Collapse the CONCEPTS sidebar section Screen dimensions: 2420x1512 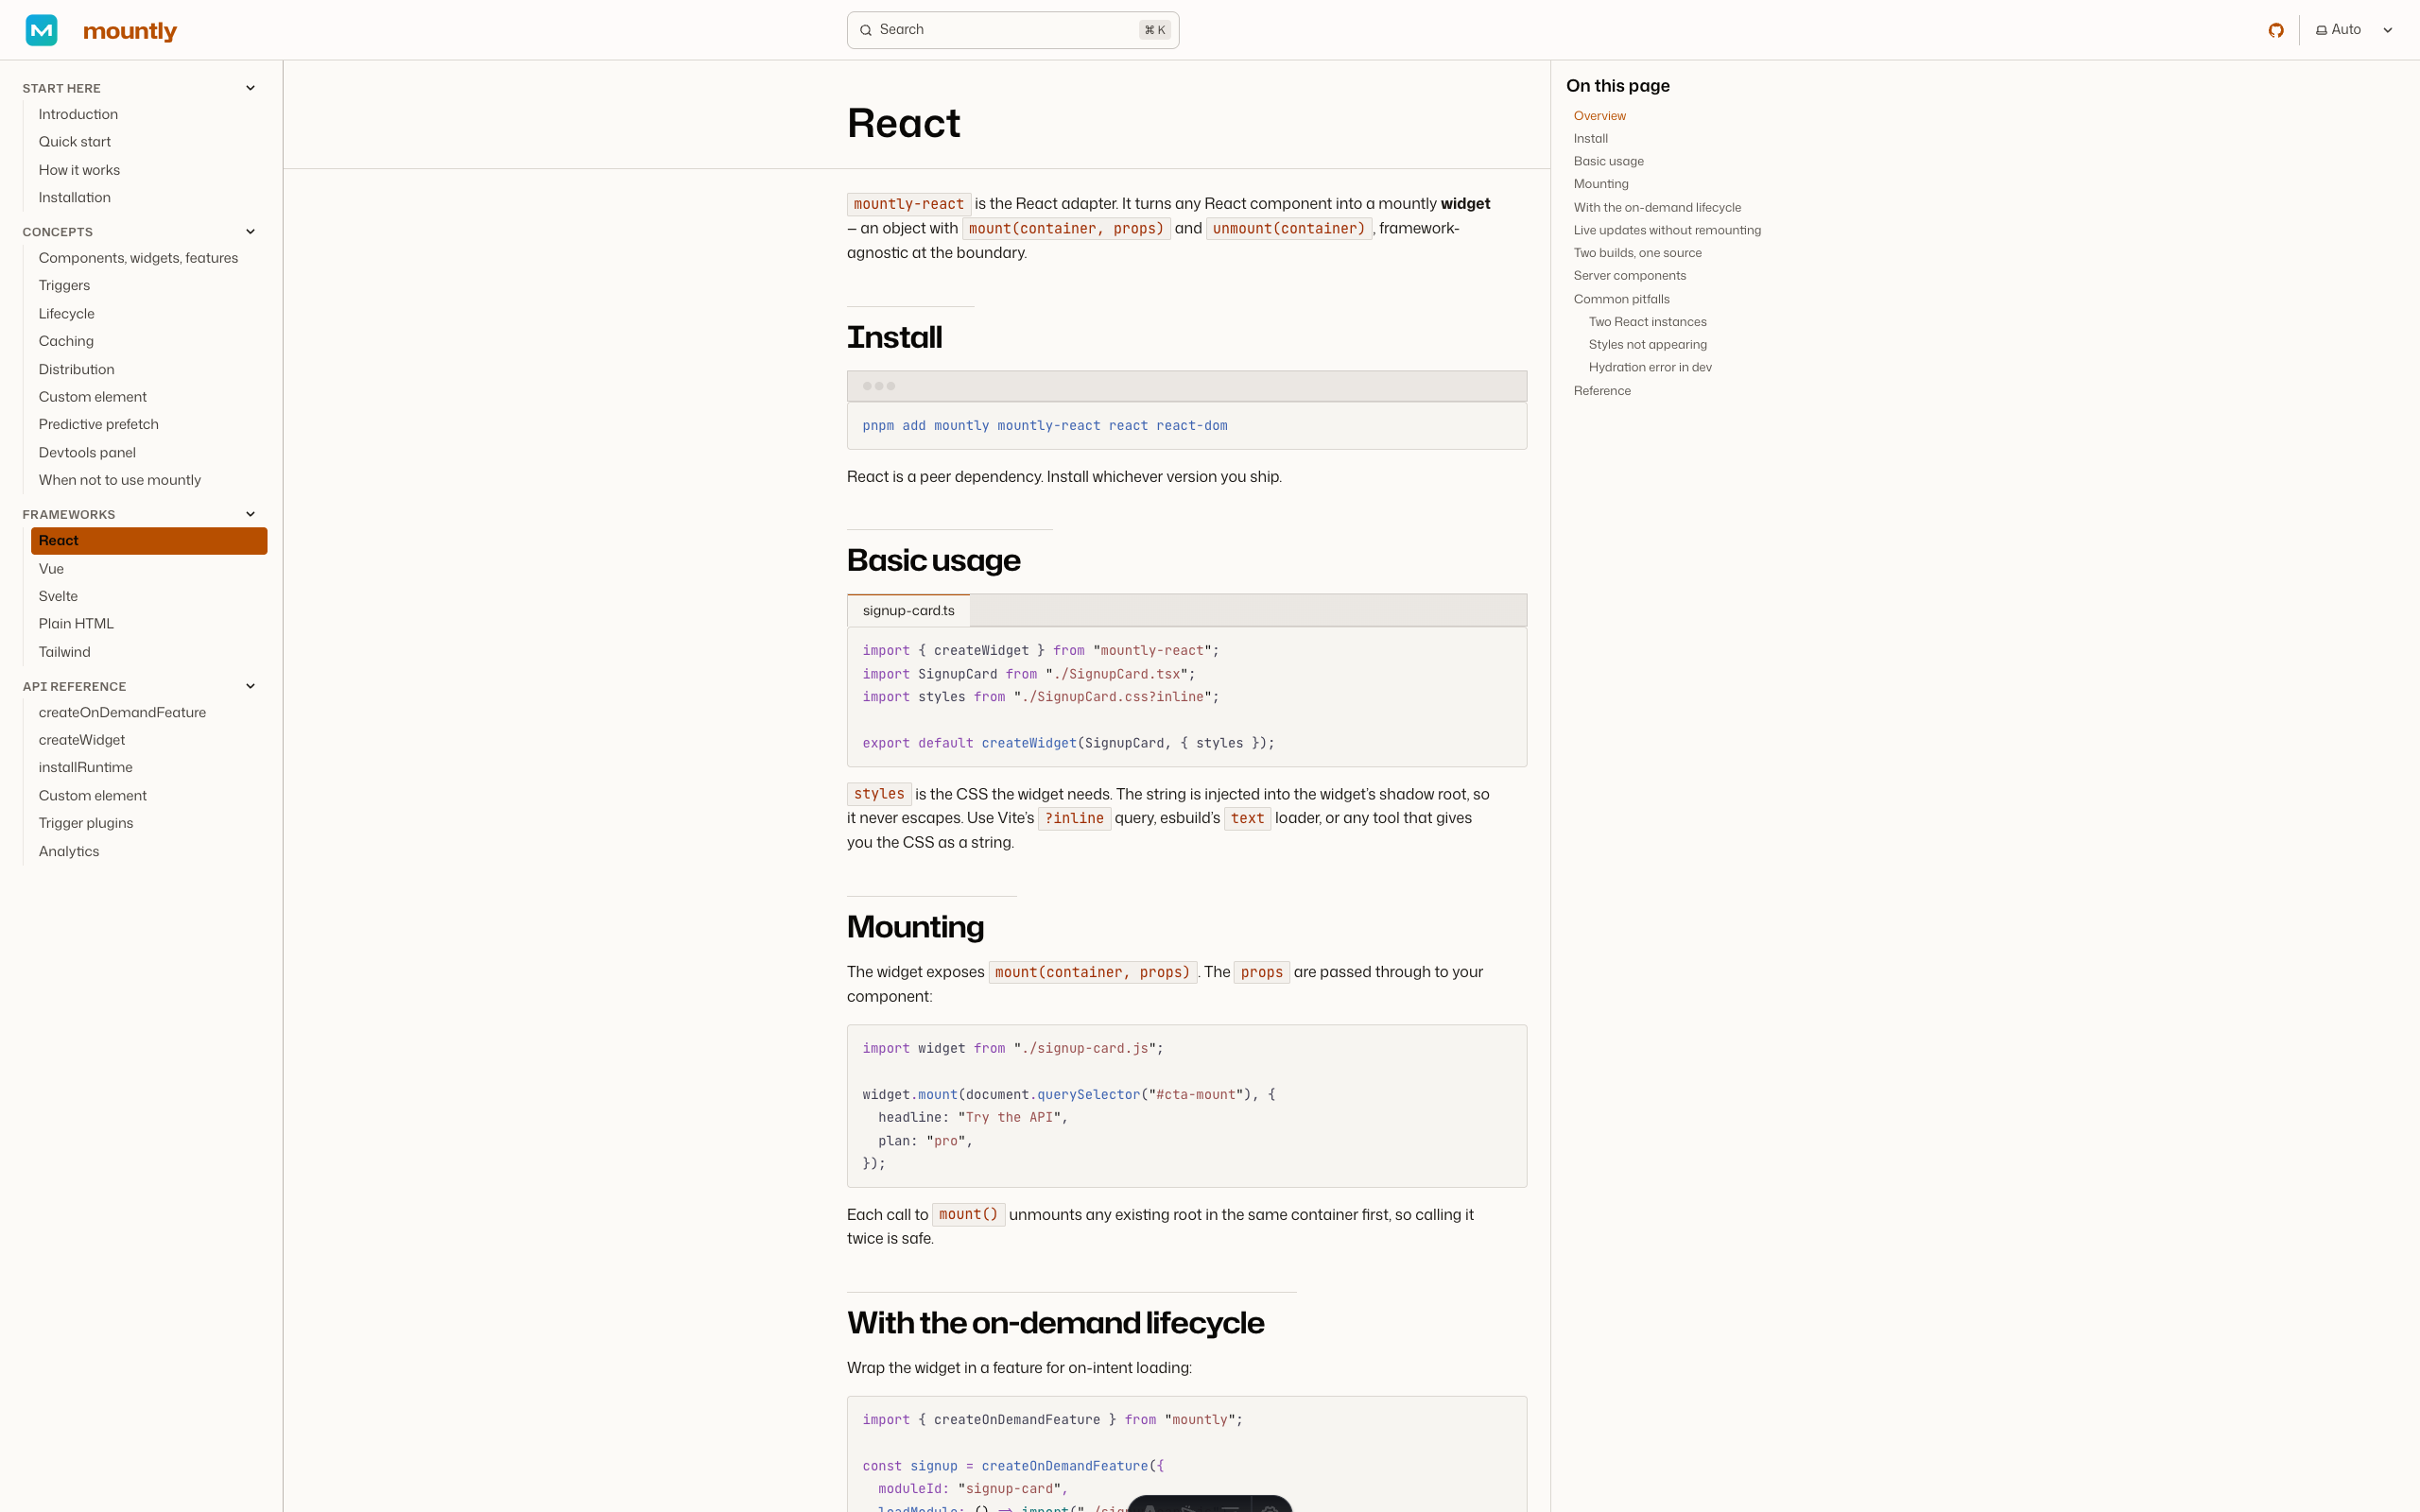point(250,231)
